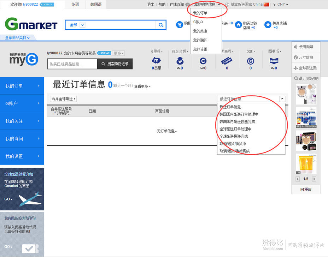Focus the 购买日期,商品信息 search field
This screenshot has width=328, height=257.
click(72, 64)
